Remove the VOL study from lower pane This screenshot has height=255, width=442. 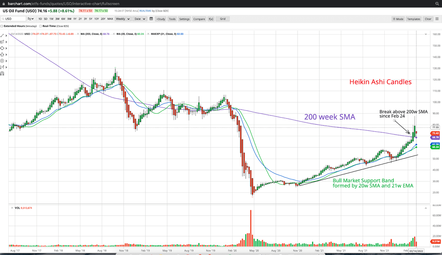[x=12, y=208]
